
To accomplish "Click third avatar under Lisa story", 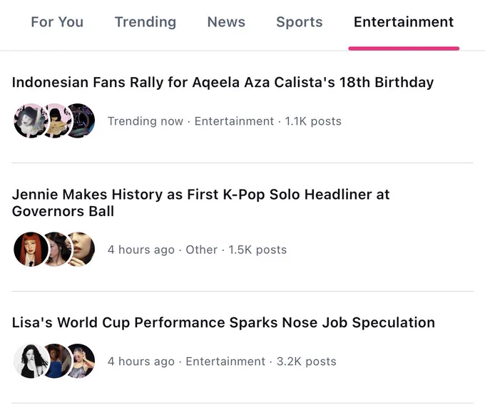I will tap(81, 361).
